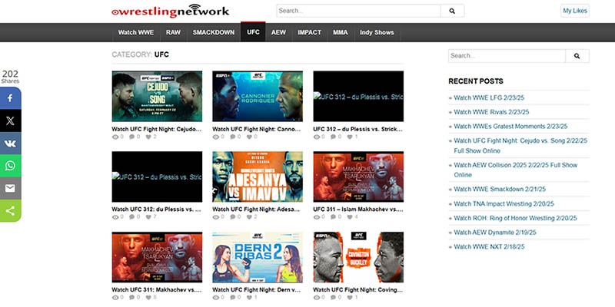Open the Cejudo vs Song thumbnail
615x307 pixels.
157,97
